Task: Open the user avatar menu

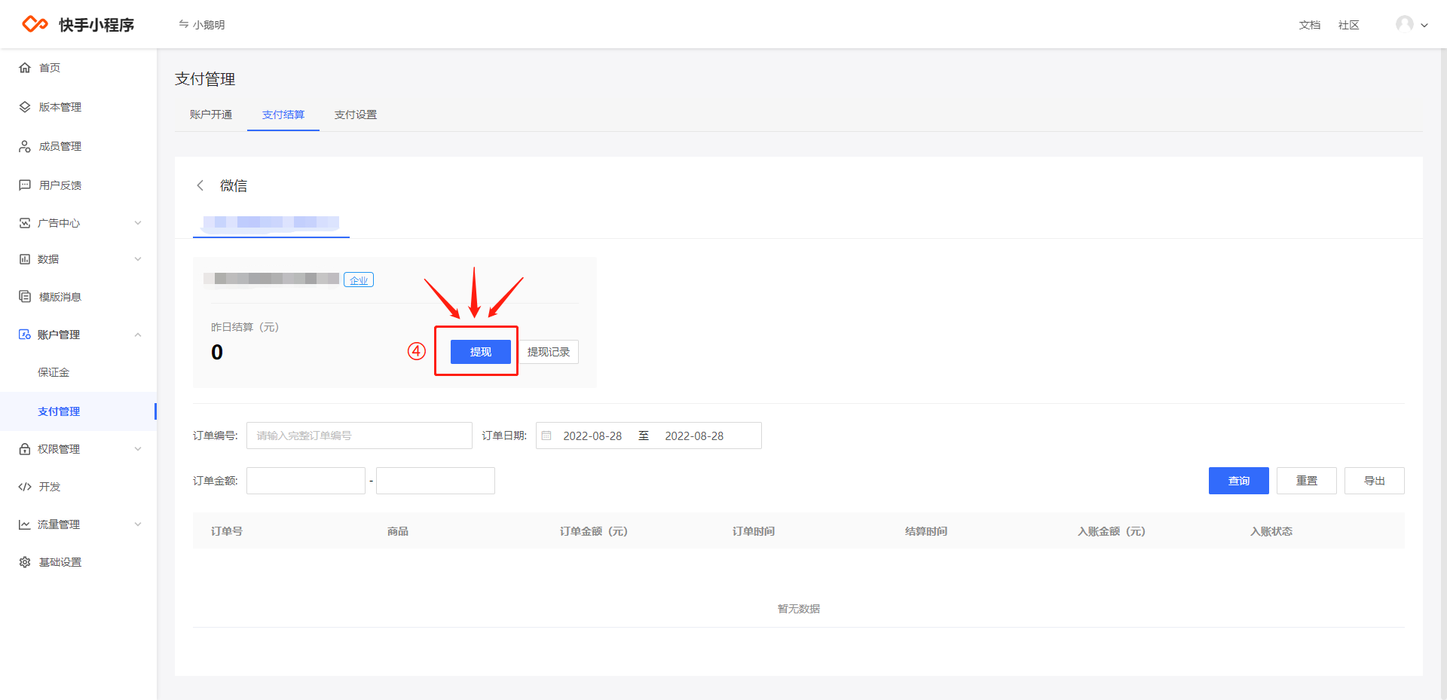Action: 1405,24
